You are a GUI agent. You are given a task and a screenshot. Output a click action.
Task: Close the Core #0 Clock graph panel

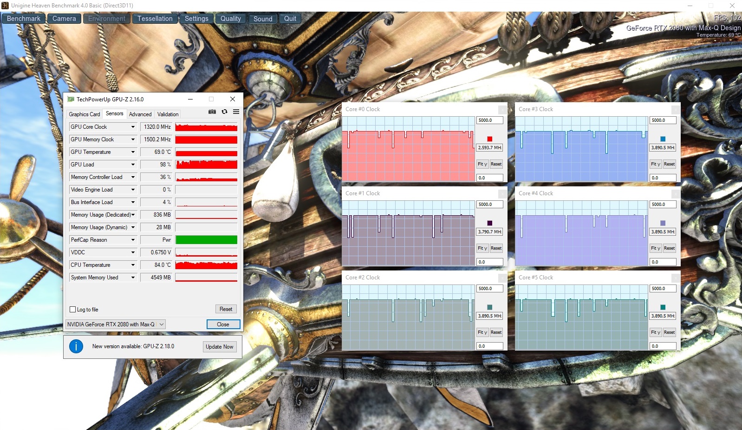[502, 110]
